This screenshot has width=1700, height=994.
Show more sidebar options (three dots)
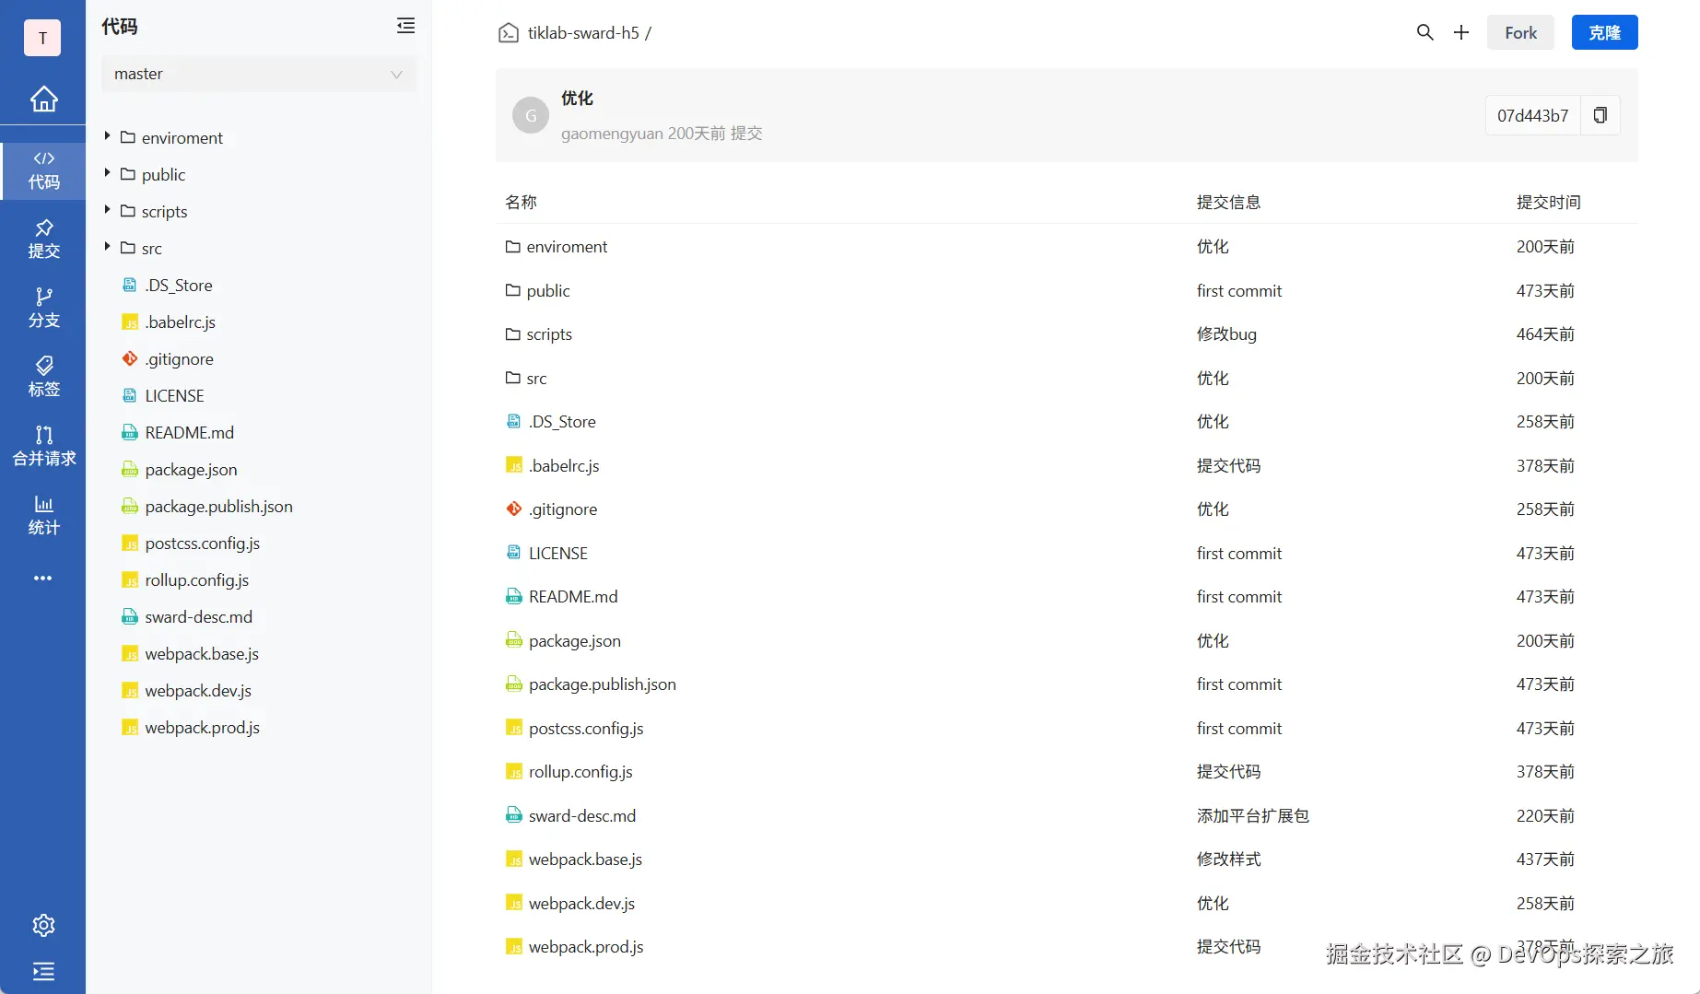tap(43, 579)
